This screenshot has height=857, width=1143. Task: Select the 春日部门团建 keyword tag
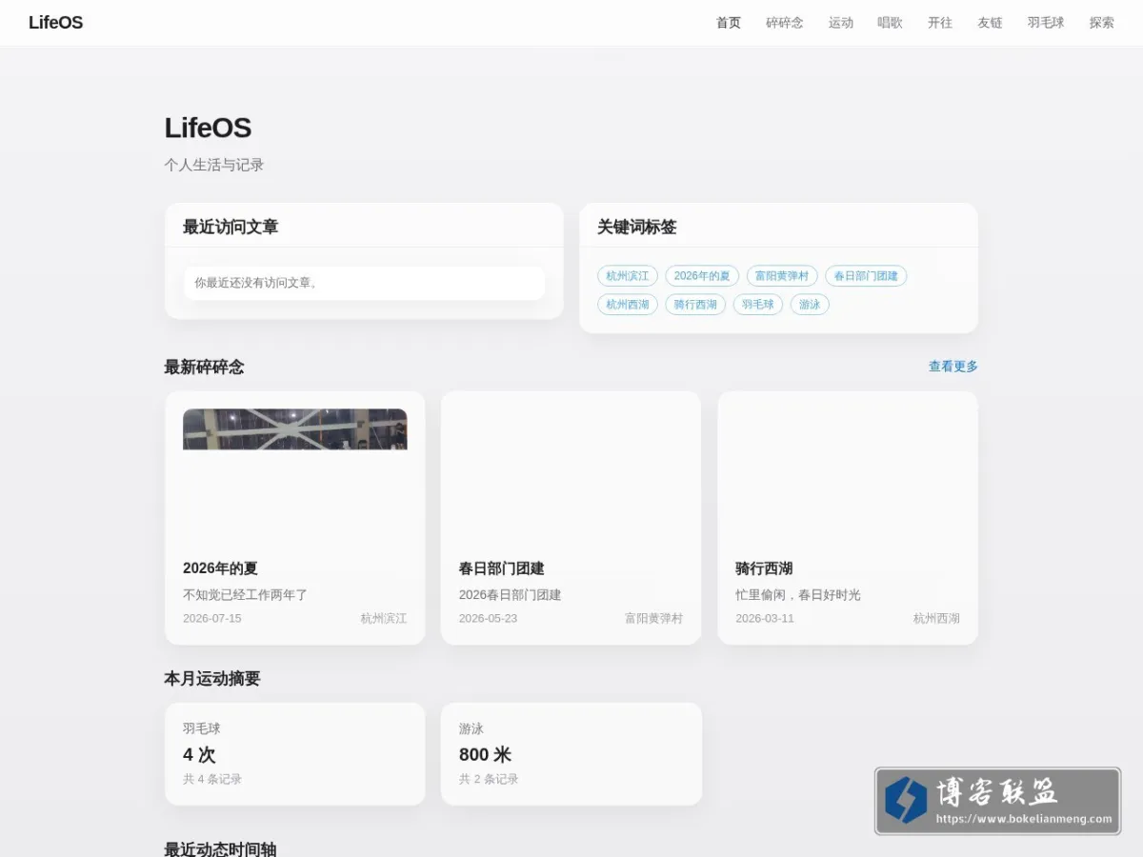866,276
